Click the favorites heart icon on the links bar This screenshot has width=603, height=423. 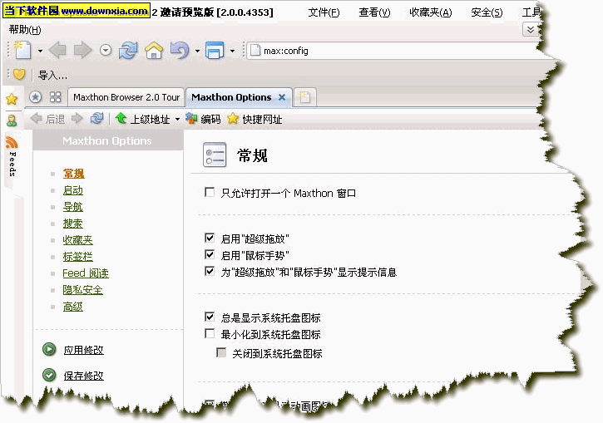[19, 75]
